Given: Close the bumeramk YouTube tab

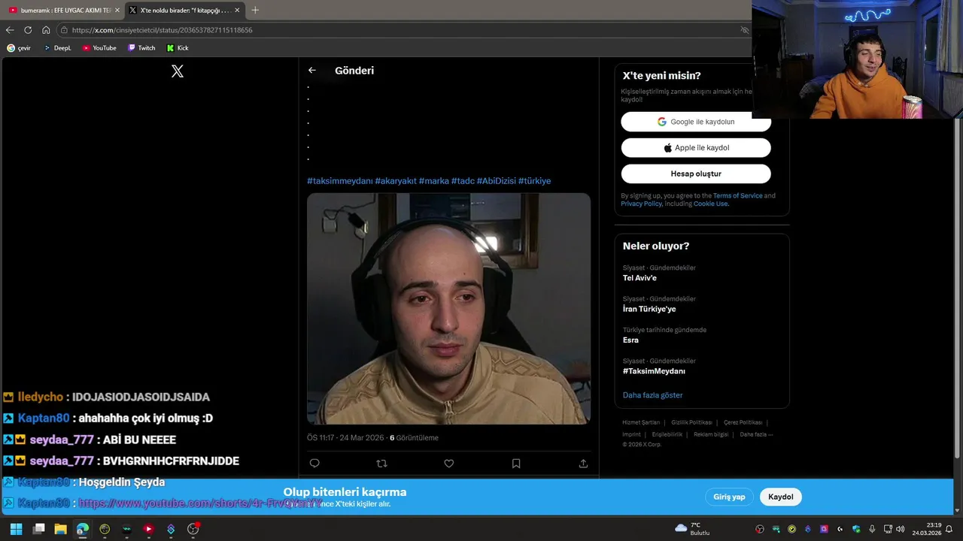Looking at the screenshot, I should pos(117,11).
